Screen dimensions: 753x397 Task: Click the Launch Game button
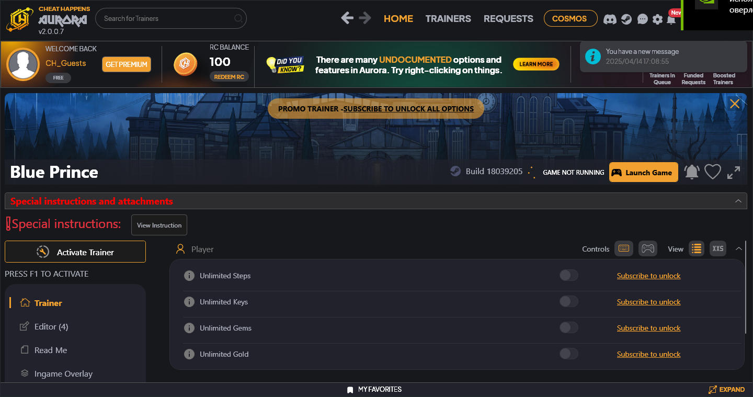(x=643, y=173)
